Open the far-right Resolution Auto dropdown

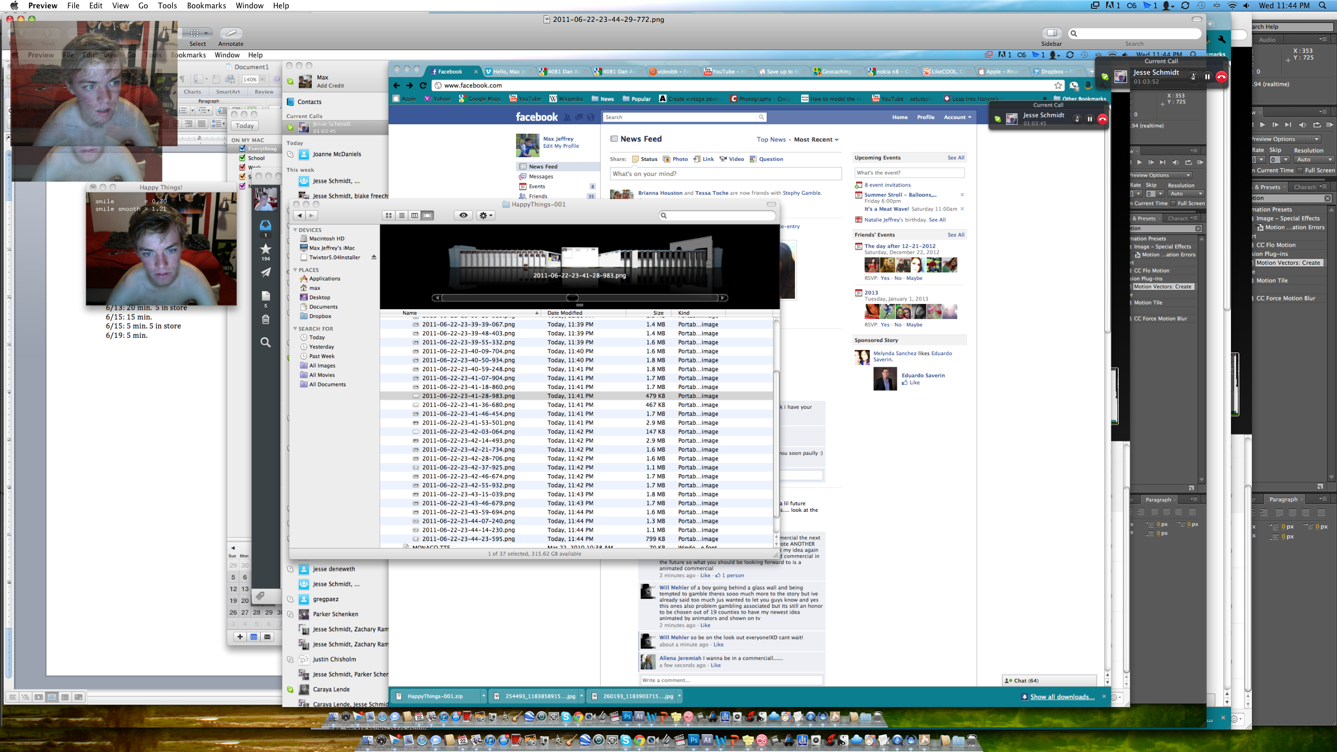point(1314,159)
